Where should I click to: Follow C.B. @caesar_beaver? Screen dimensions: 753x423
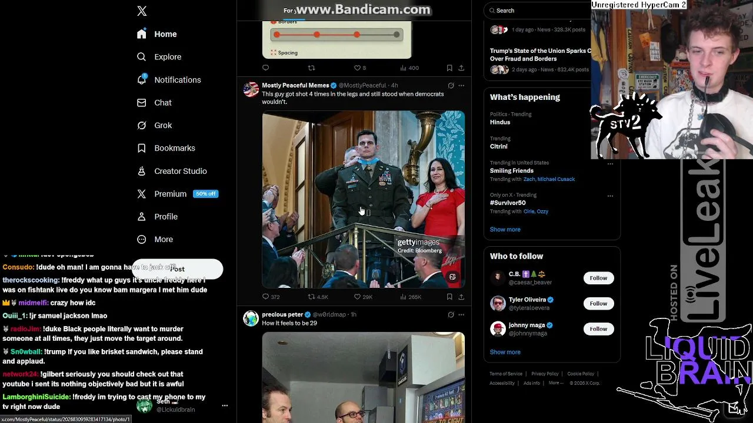[598, 278]
